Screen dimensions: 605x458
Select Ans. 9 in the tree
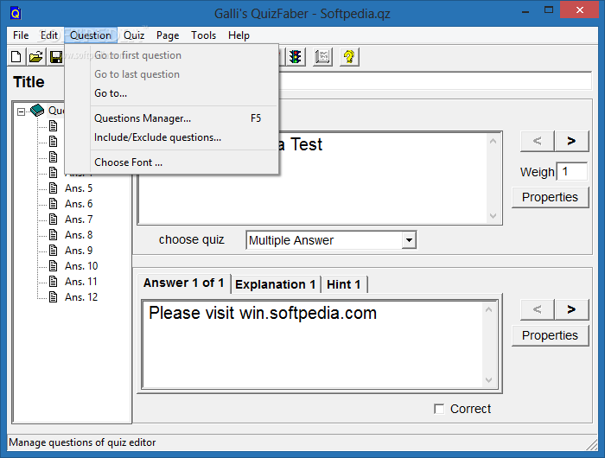79,251
